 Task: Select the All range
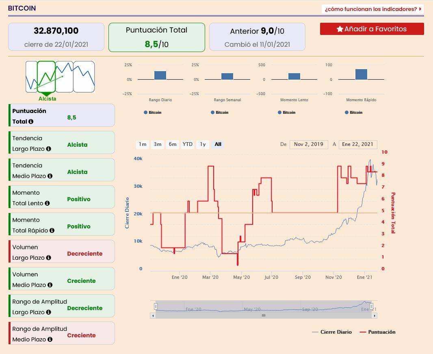pyautogui.click(x=218, y=144)
